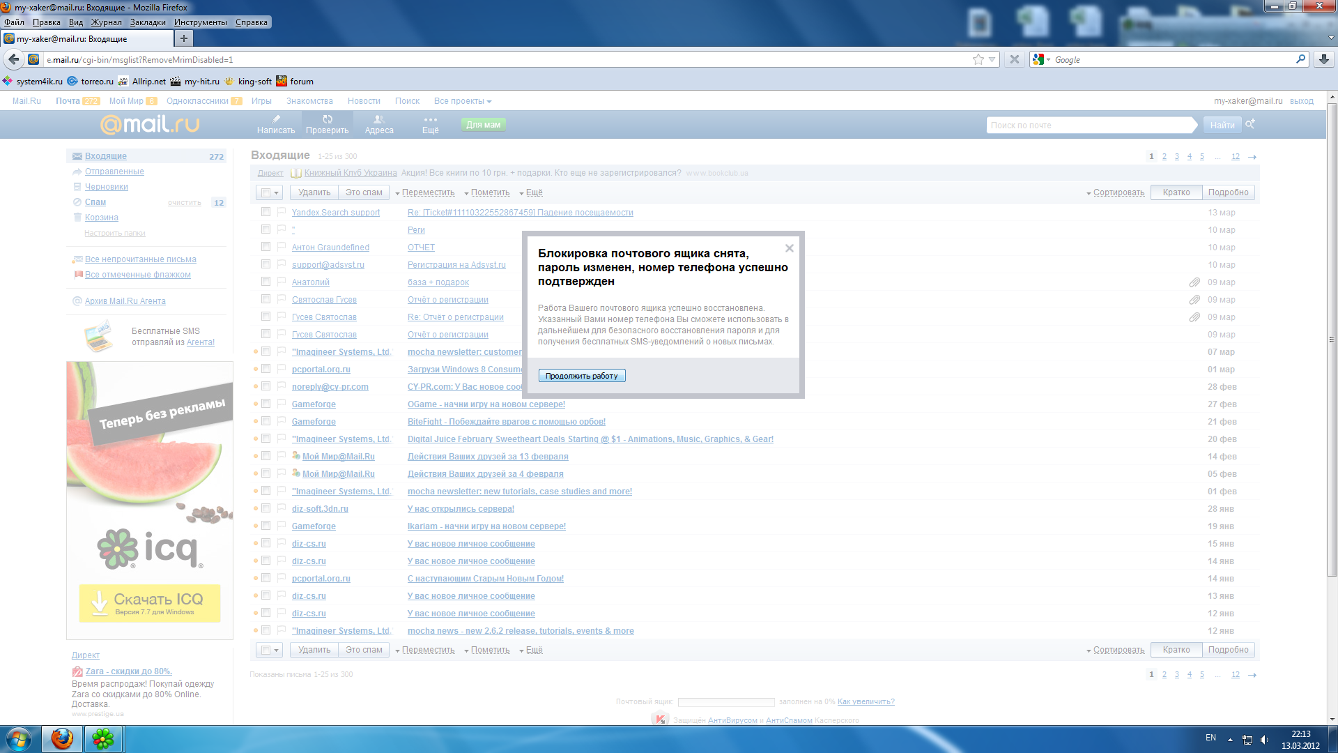Click the top Удалить button

tap(314, 192)
